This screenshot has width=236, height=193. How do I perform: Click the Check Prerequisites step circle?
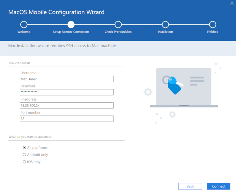pos(118,24)
